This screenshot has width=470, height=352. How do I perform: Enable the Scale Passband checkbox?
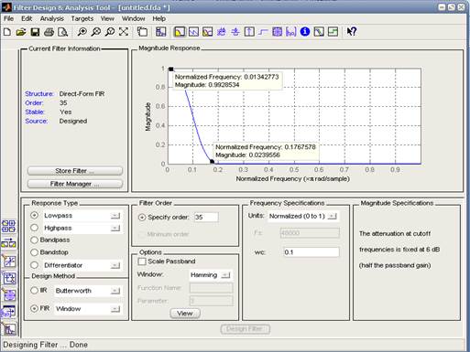(x=142, y=261)
